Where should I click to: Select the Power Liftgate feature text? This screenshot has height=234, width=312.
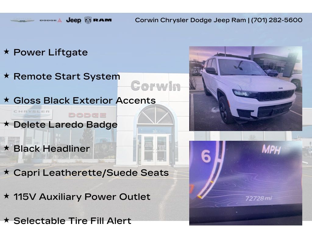point(51,52)
